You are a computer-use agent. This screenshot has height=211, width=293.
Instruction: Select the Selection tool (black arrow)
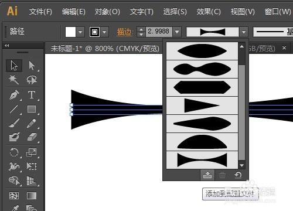click(14, 66)
